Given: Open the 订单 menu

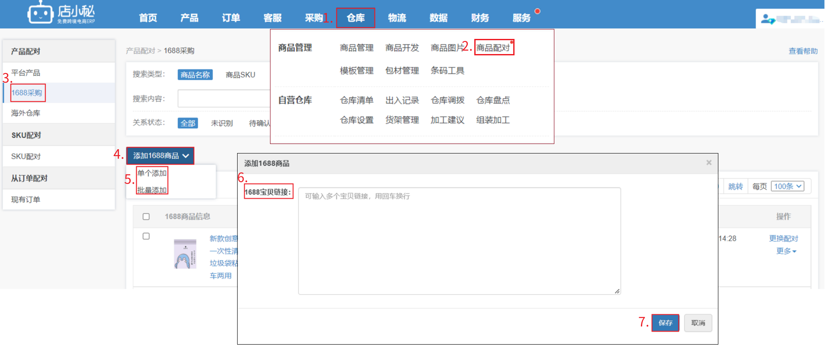Looking at the screenshot, I should [231, 18].
